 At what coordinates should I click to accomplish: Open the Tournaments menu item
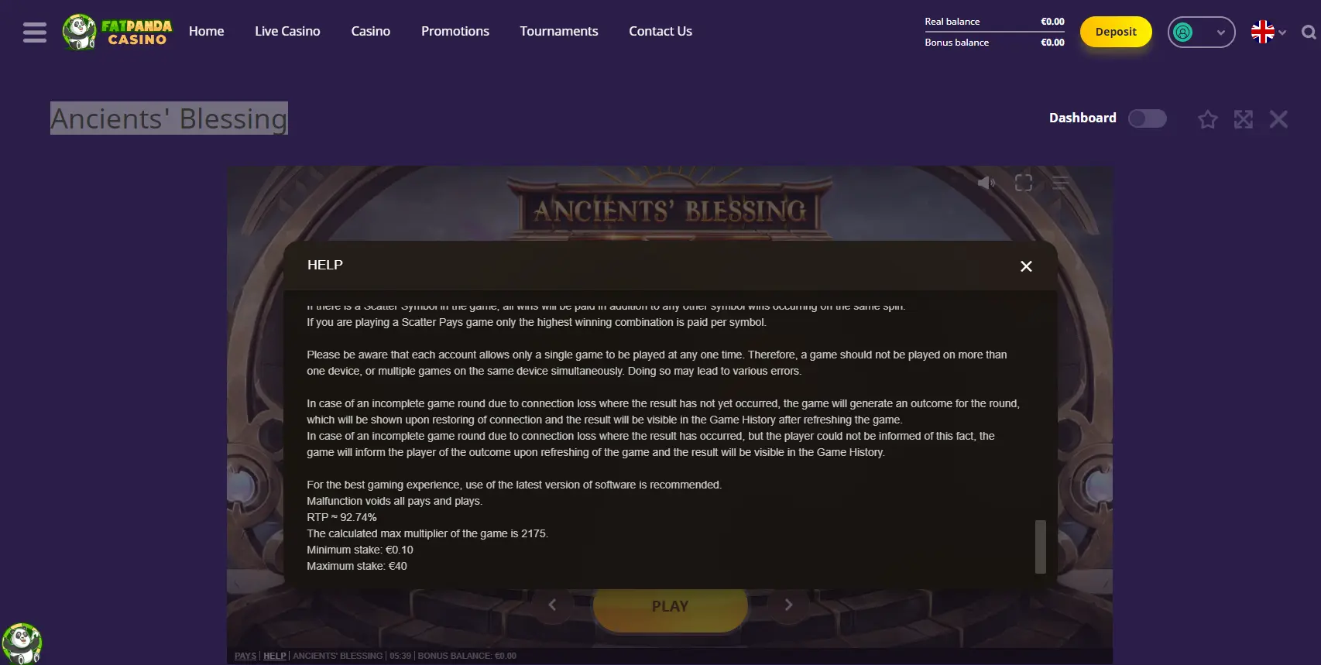(559, 31)
